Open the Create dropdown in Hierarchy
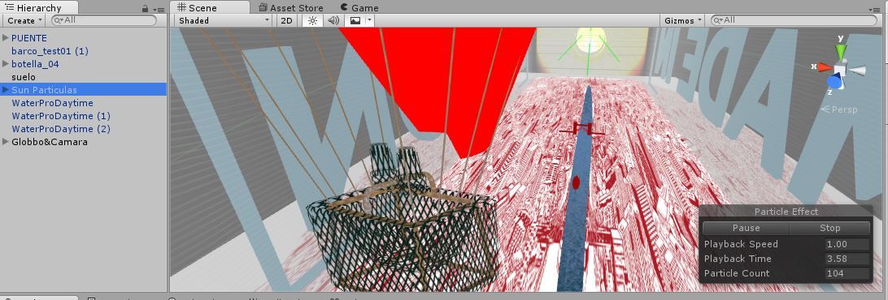The image size is (888, 300). [24, 20]
